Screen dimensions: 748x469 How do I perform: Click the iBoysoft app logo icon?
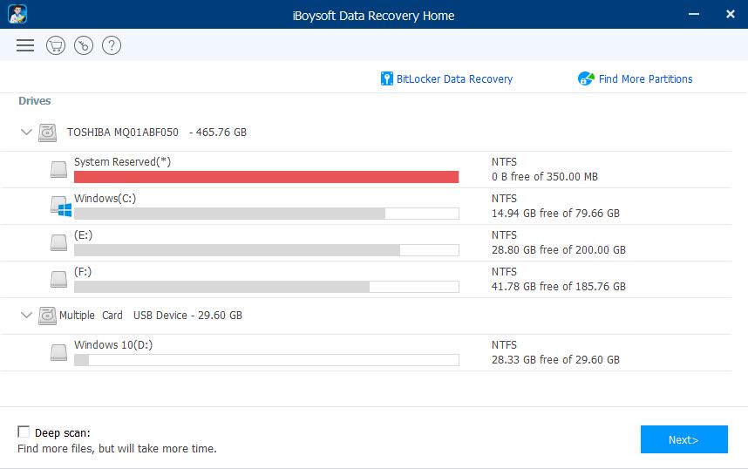[x=17, y=14]
